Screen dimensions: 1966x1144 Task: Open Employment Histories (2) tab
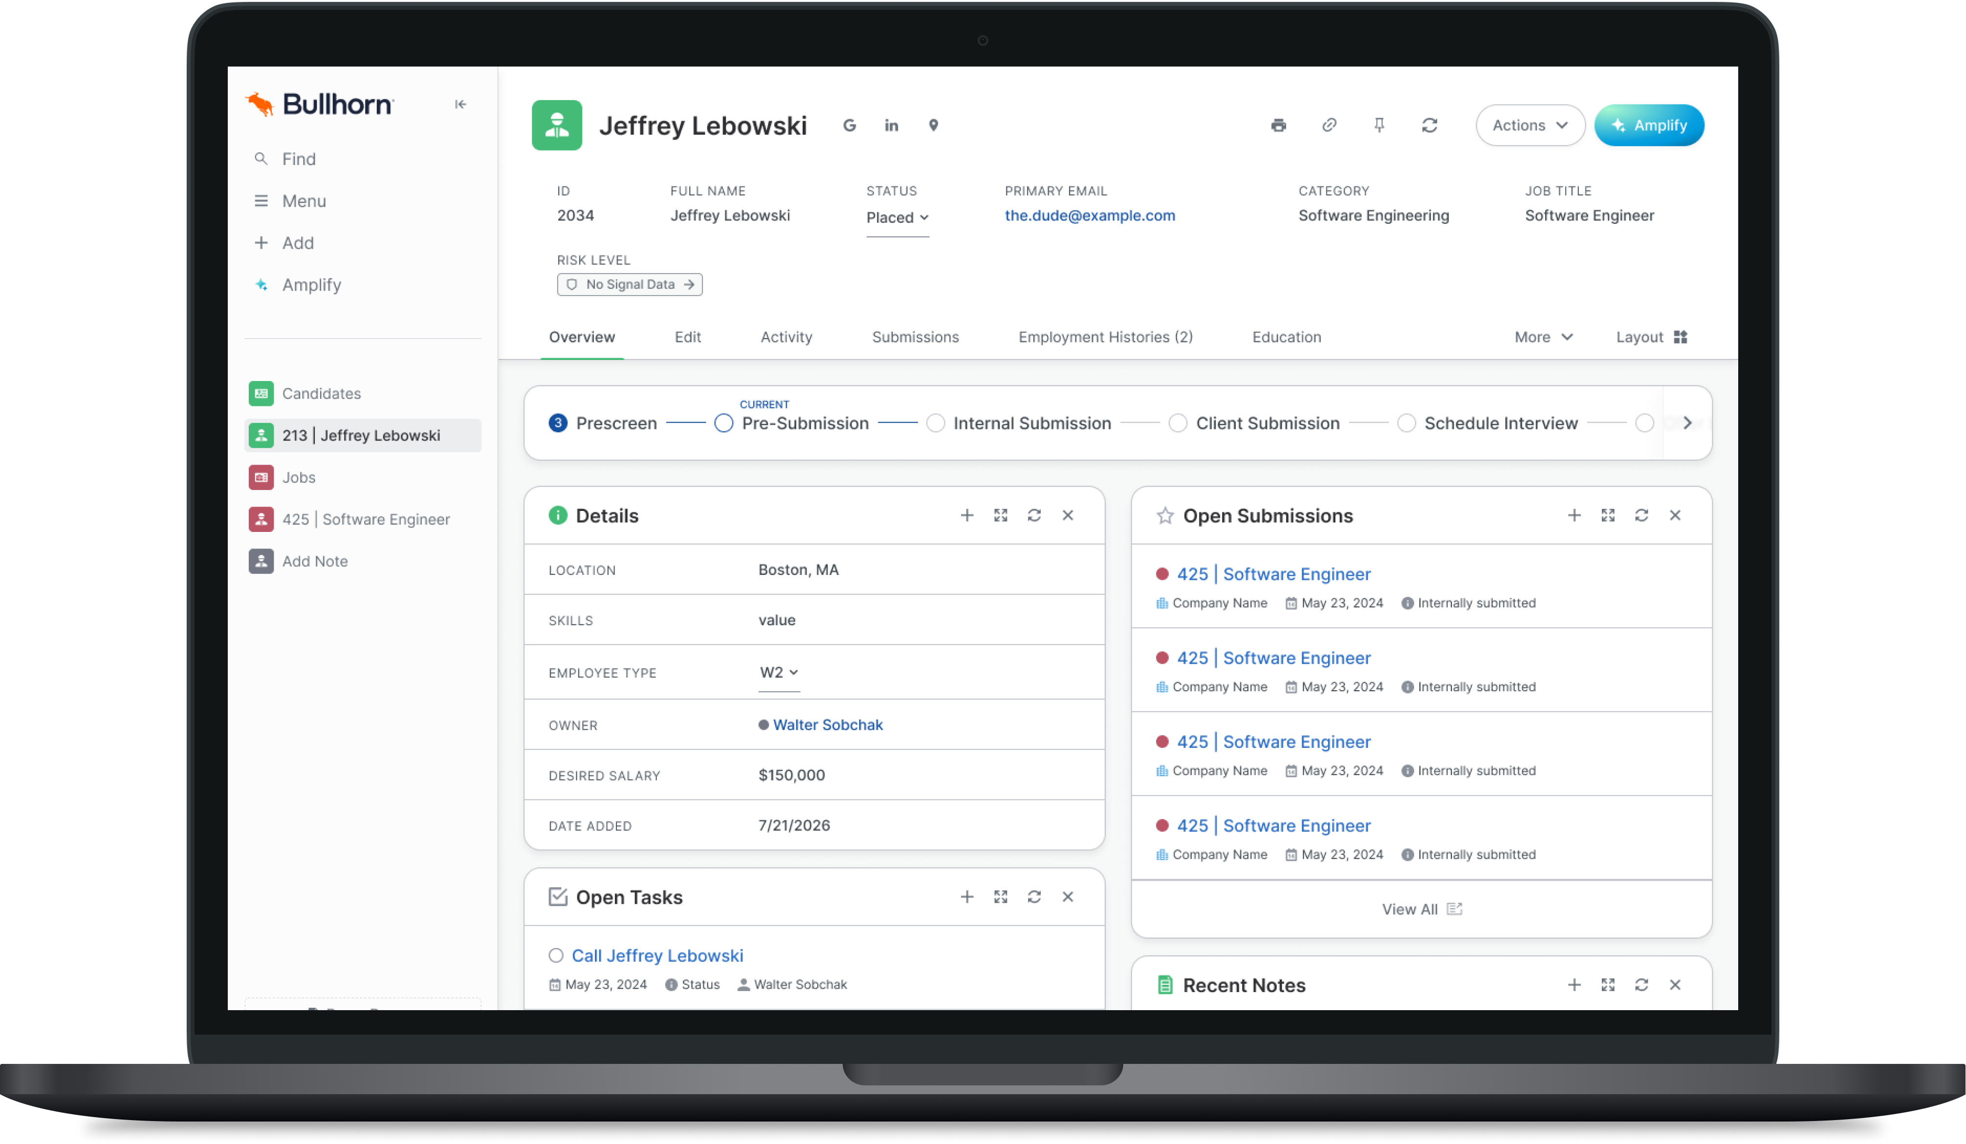1106,337
